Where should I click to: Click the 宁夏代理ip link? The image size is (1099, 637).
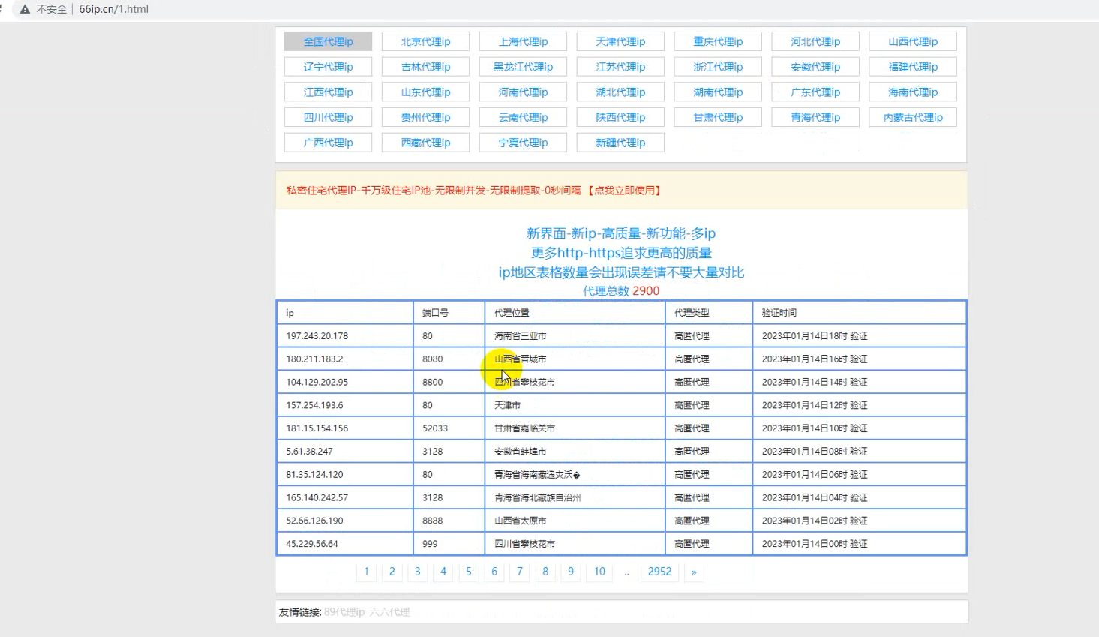pos(523,143)
